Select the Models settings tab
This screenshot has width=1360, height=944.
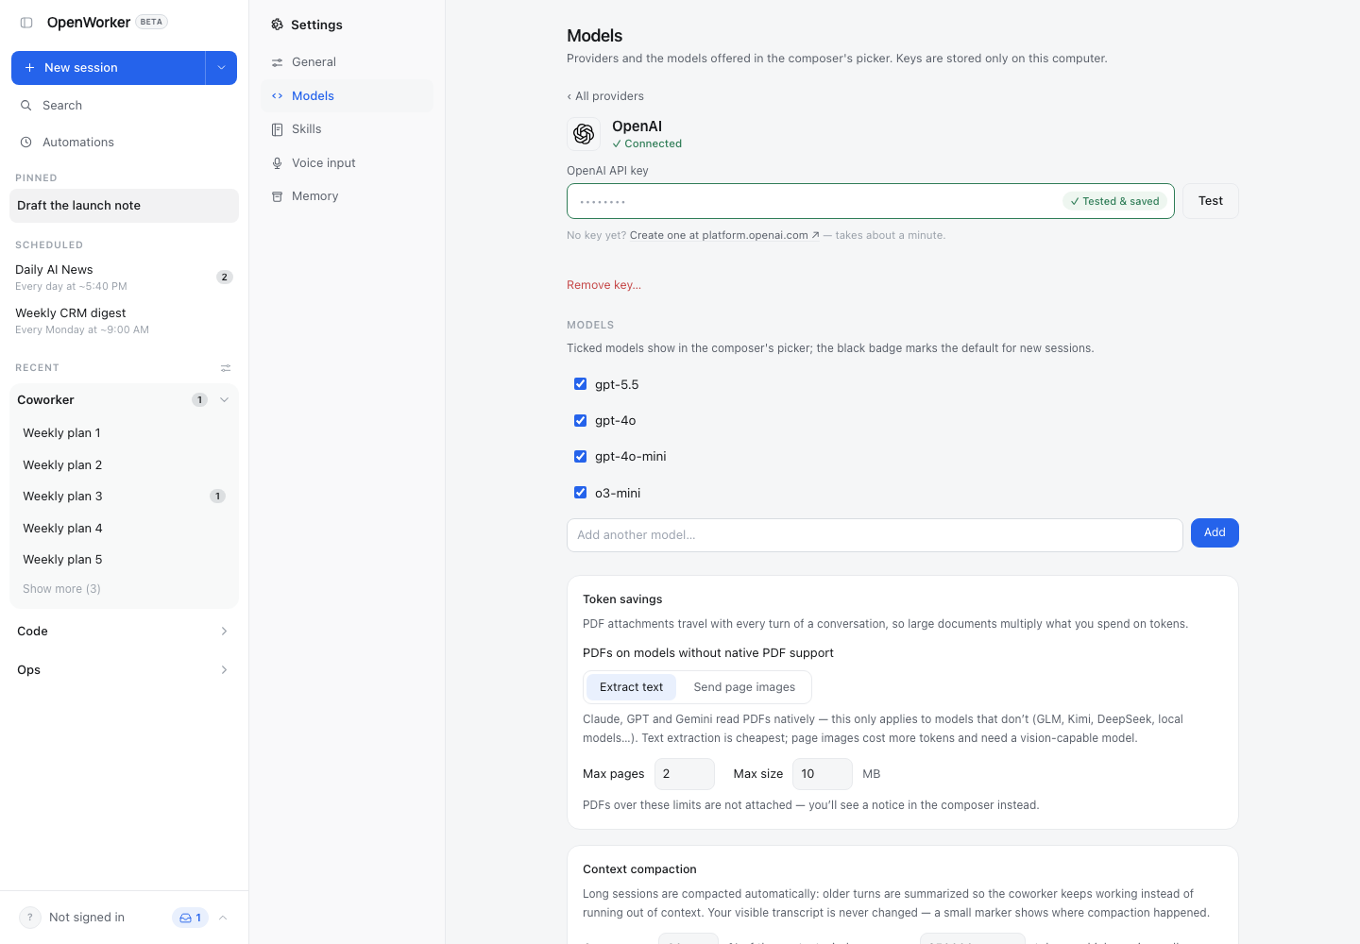pyautogui.click(x=348, y=96)
